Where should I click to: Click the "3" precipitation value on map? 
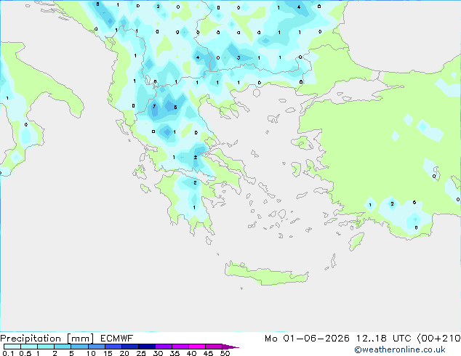[238, 58]
